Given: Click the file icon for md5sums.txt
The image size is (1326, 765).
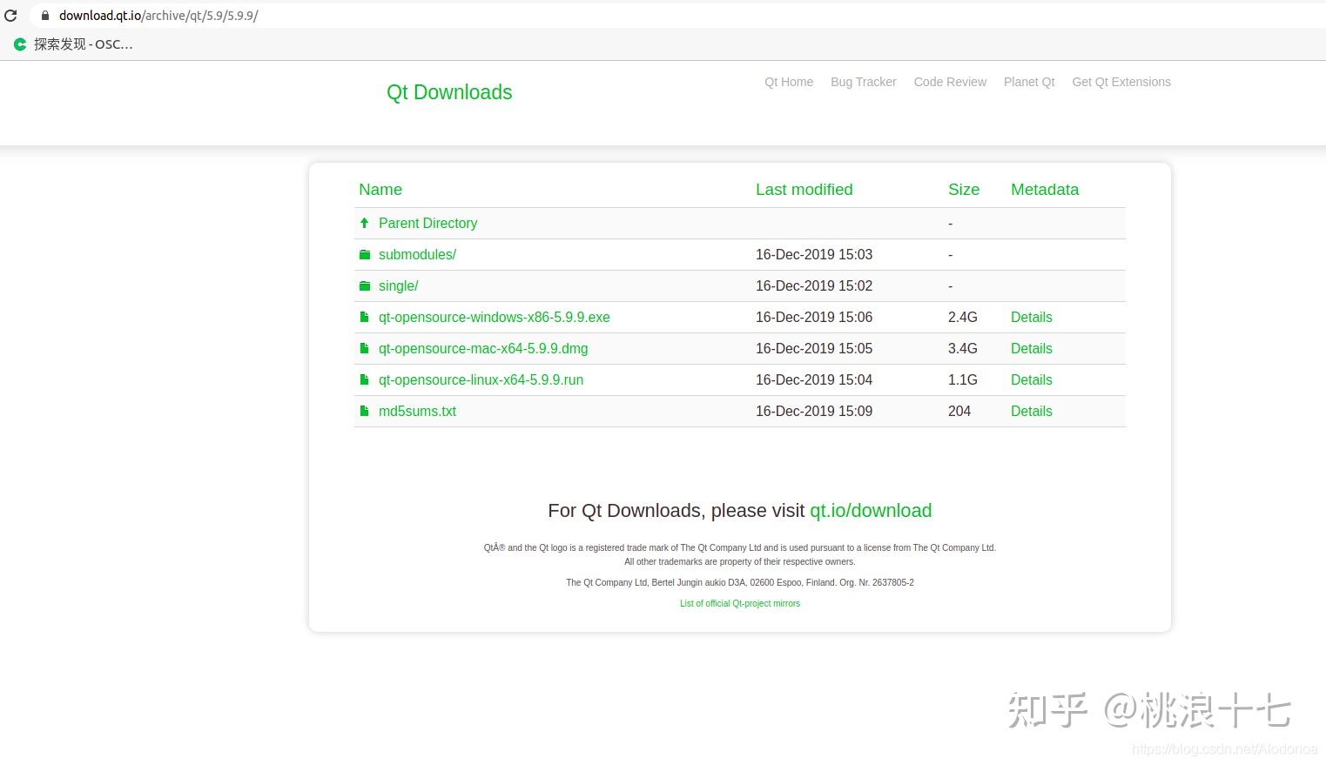Looking at the screenshot, I should coord(365,411).
